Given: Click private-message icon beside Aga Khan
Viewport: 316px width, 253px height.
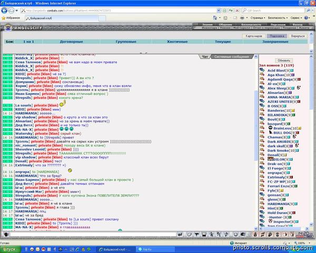Looking at the screenshot, I should [262, 74].
